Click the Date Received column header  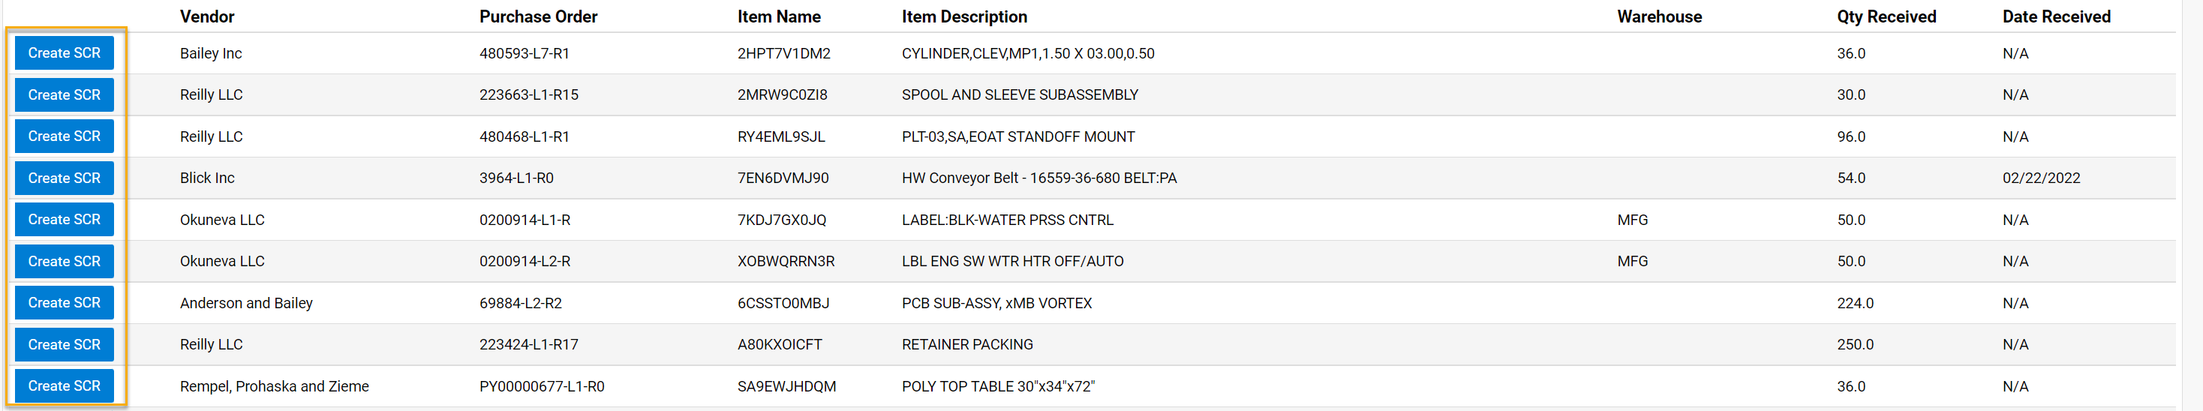[x=2056, y=16]
